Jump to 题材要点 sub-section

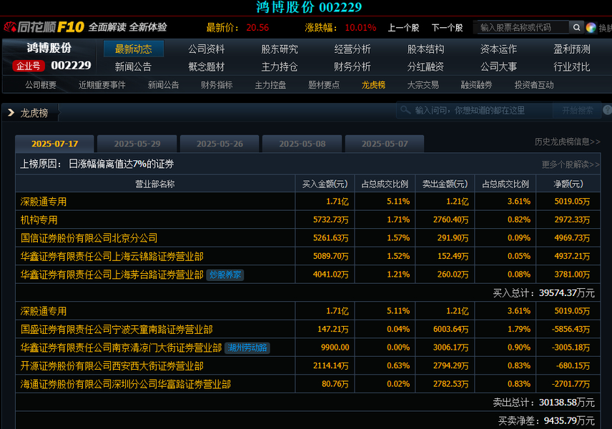coord(324,85)
